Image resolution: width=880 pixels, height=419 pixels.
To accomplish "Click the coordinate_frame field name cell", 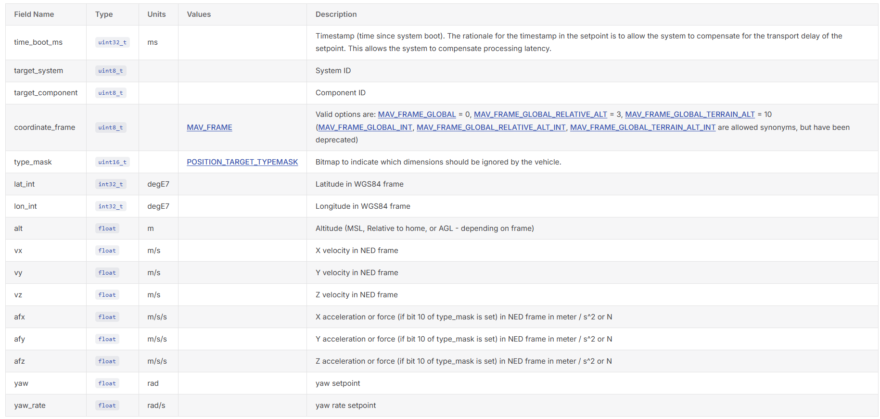I will pos(45,127).
